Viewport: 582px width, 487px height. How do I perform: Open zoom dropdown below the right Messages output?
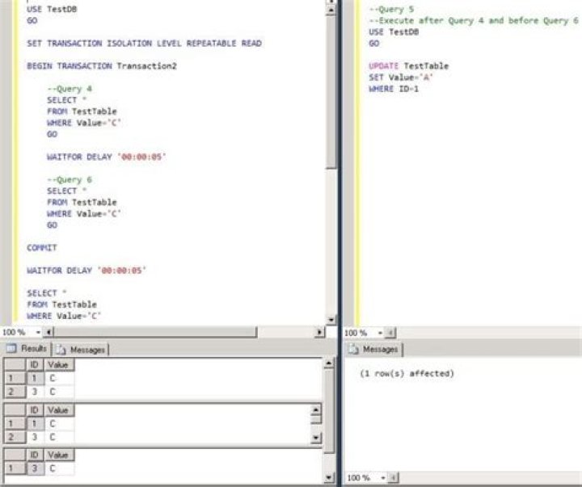375,478
